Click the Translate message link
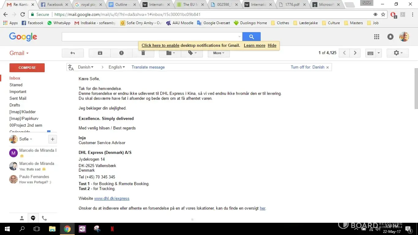Screen dimensions: 418x235 pos(148,67)
